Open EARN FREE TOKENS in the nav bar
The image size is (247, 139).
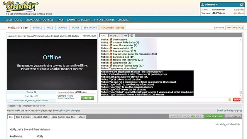(x=79, y=20)
